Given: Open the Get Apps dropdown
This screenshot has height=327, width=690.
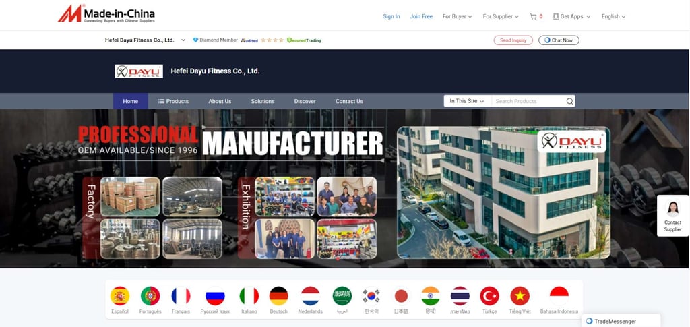Looking at the screenshot, I should [571, 16].
